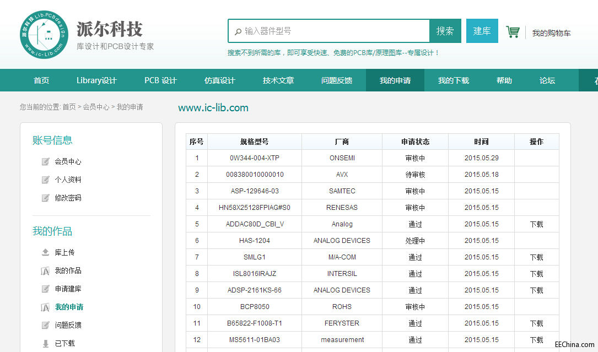The height and width of the screenshot is (352, 598).
Task: Click the 处理中 status cell
Action: [416, 241]
